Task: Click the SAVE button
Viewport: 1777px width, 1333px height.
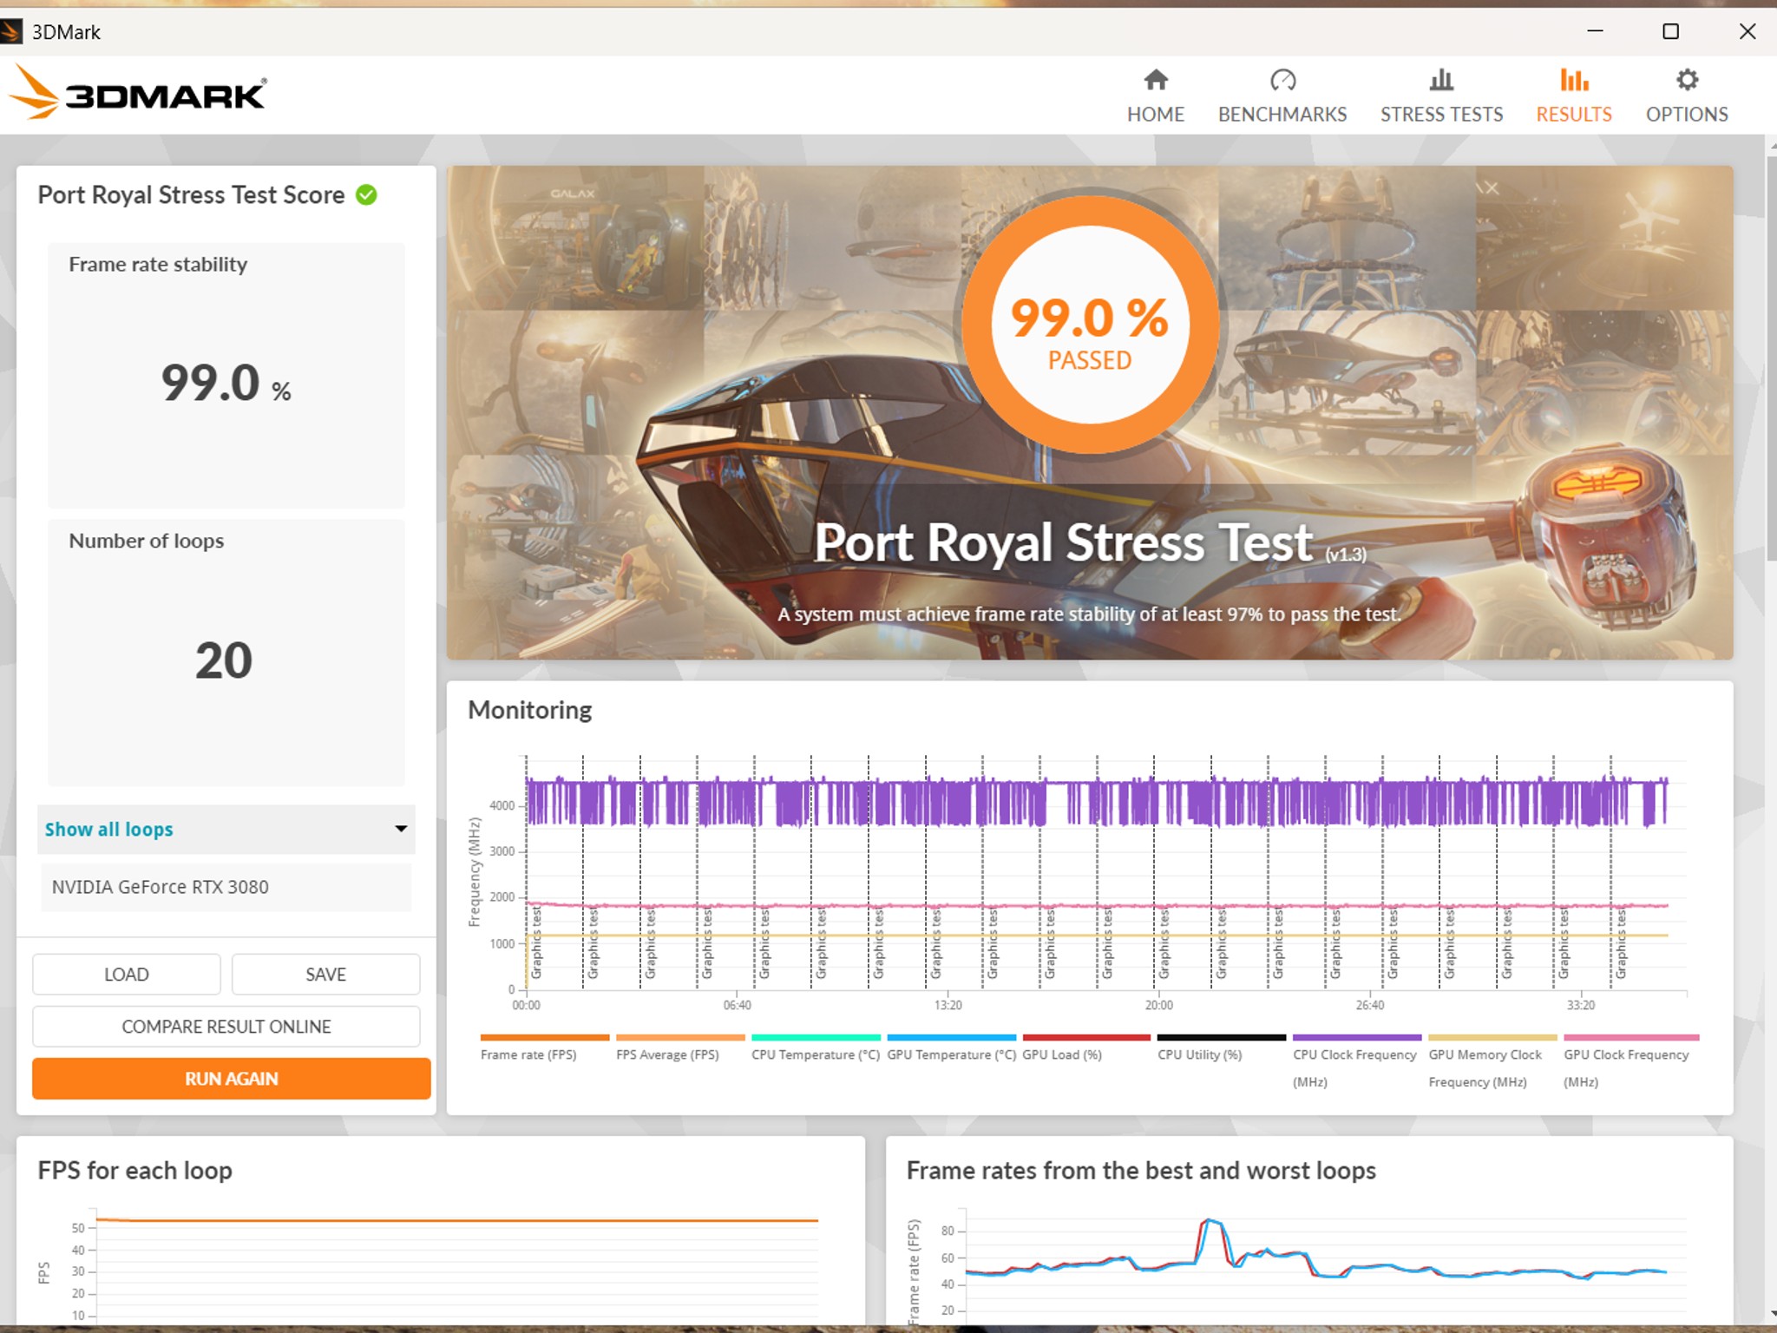Action: pos(326,975)
